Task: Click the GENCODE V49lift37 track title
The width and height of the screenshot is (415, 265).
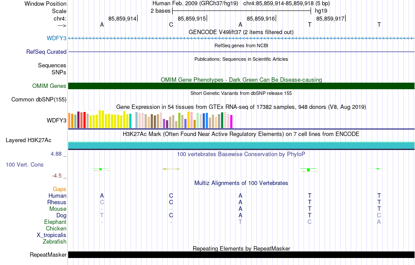Action: pyautogui.click(x=241, y=32)
